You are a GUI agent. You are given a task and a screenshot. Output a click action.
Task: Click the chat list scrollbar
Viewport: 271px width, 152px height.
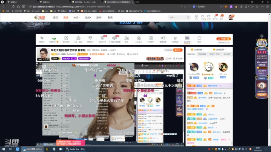click(232, 143)
